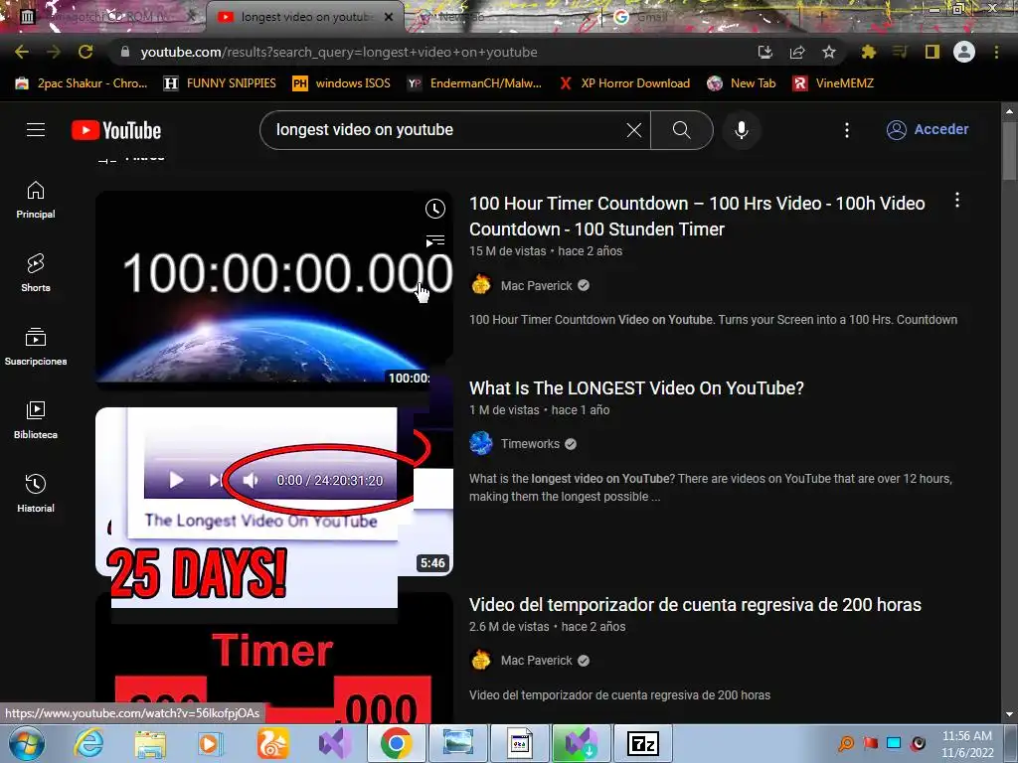This screenshot has width=1018, height=763.
Task: Open the 200 hour Timer thumbnail
Action: [274, 659]
